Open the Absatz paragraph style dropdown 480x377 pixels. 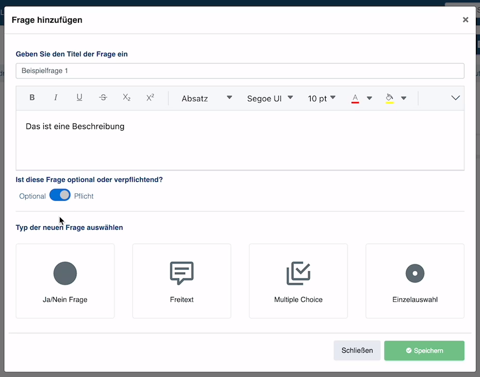point(206,98)
